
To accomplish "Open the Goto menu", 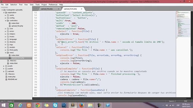I will pos(32,5).
